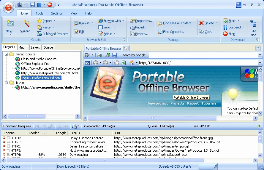Viewport: 264px width, 170px height.
Task: Select Flash and Media Capture project
Action: pos(39,59)
